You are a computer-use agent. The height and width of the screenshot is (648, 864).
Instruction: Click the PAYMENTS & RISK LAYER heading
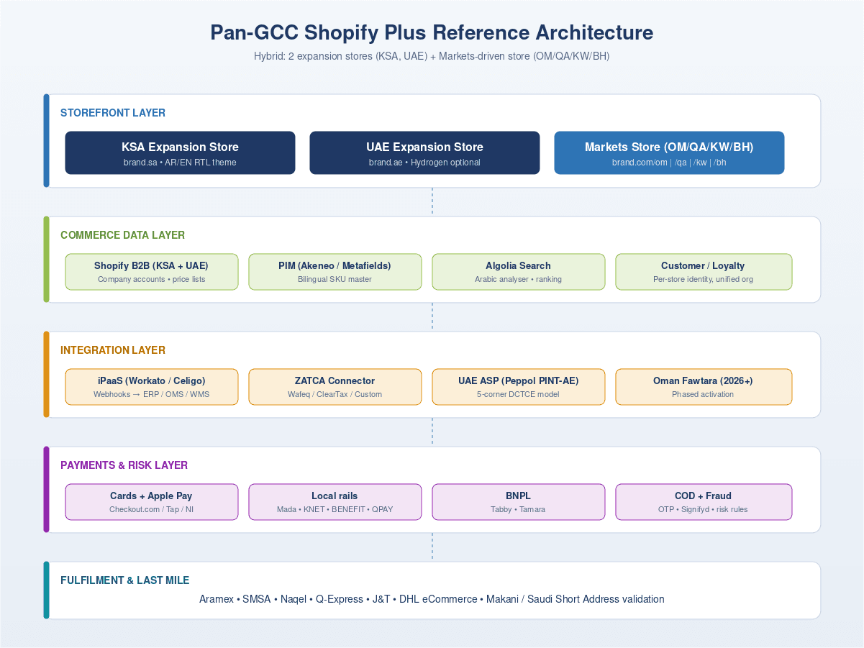click(x=124, y=465)
